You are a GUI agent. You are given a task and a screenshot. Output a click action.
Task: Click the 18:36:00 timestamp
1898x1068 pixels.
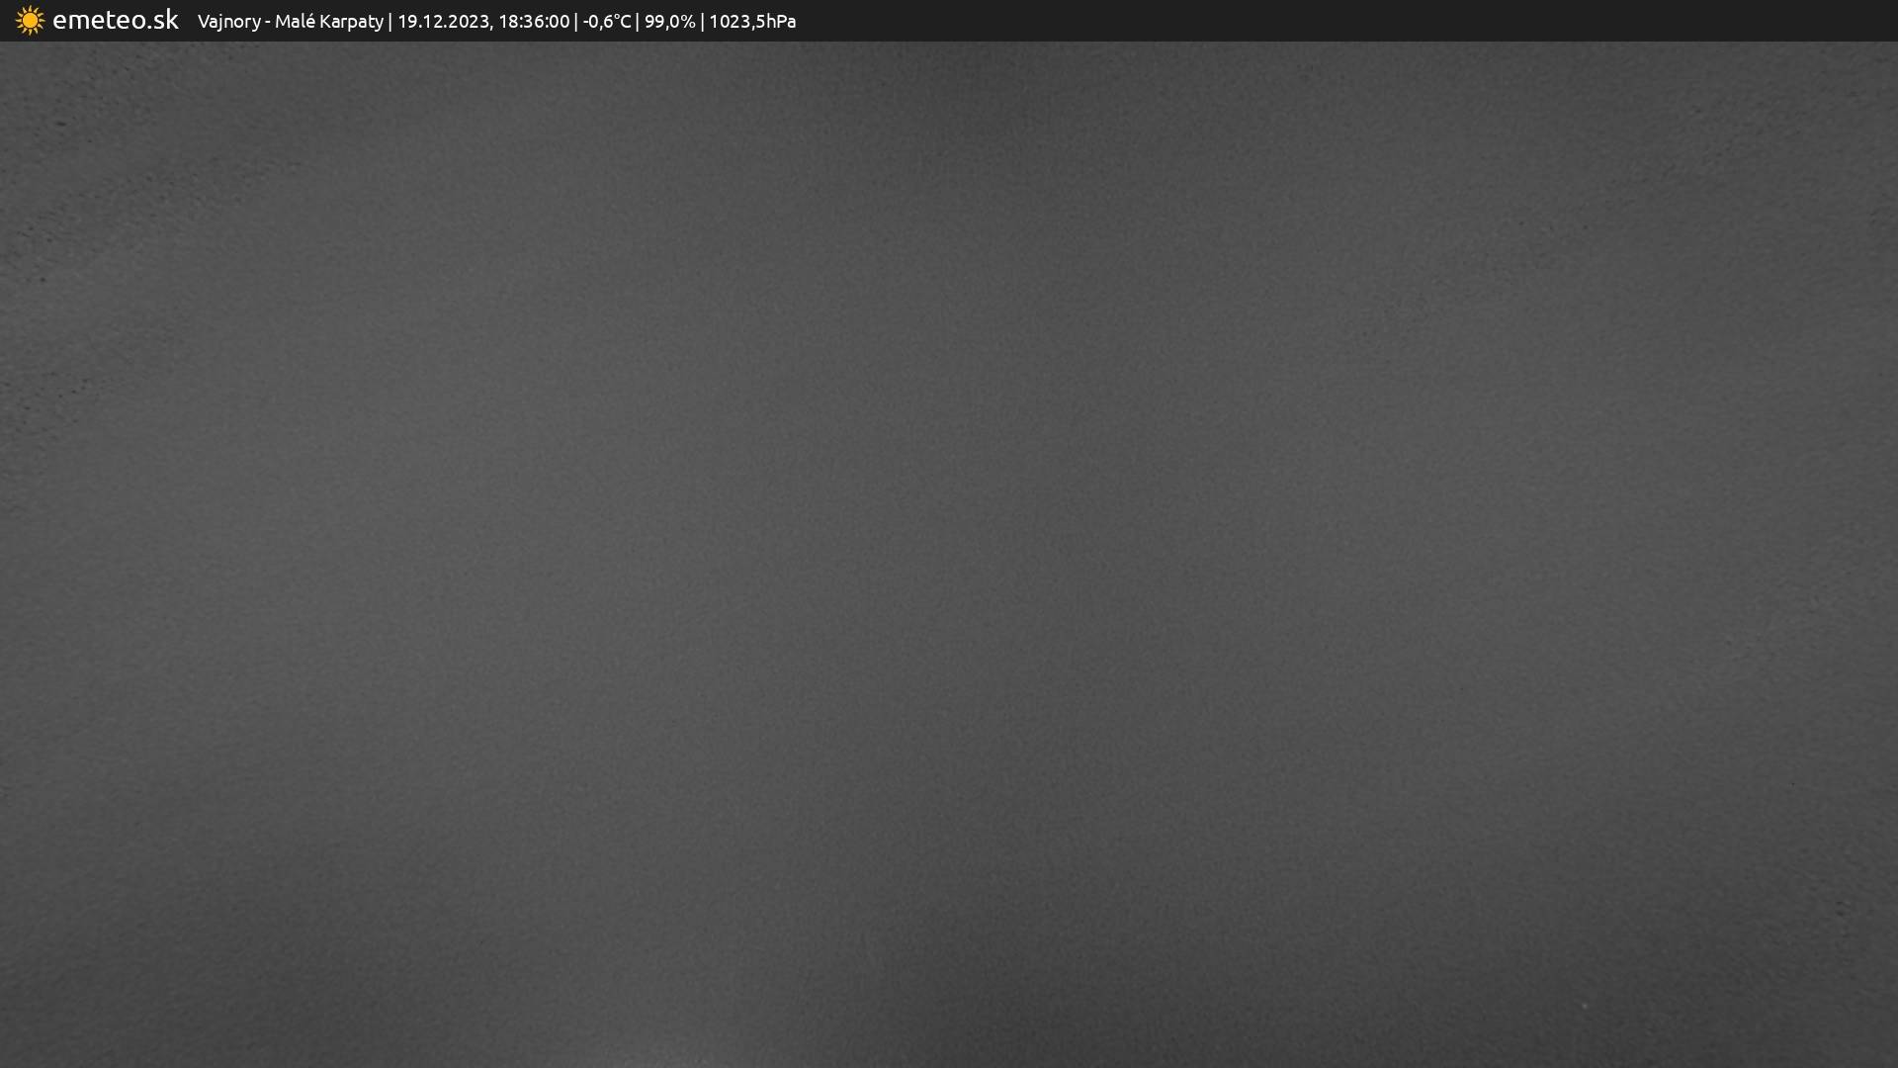click(x=534, y=21)
